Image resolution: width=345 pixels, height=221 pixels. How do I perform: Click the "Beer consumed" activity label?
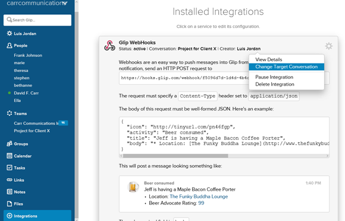(x=159, y=183)
